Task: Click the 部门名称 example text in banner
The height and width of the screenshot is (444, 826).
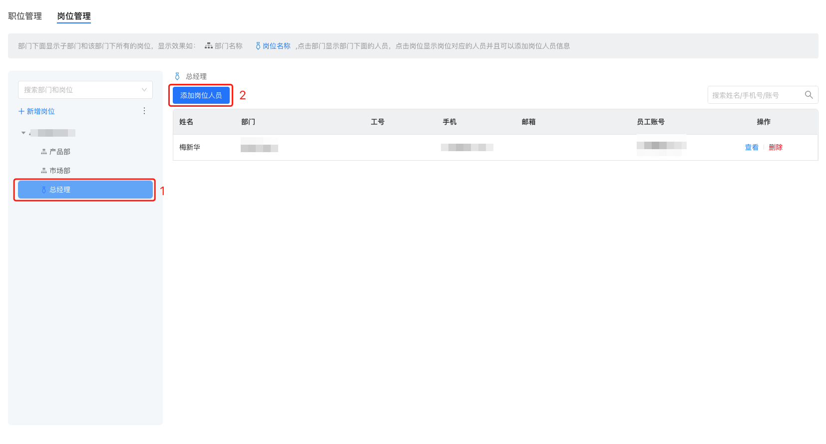Action: tap(229, 46)
